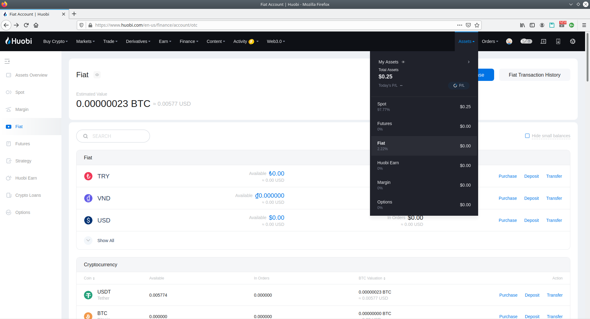Open the messages icon in header

pyautogui.click(x=543, y=41)
